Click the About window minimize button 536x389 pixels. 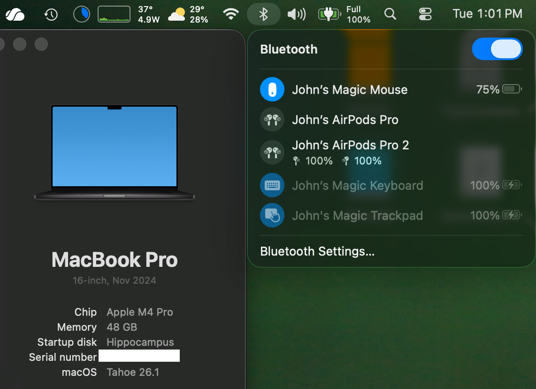20,44
